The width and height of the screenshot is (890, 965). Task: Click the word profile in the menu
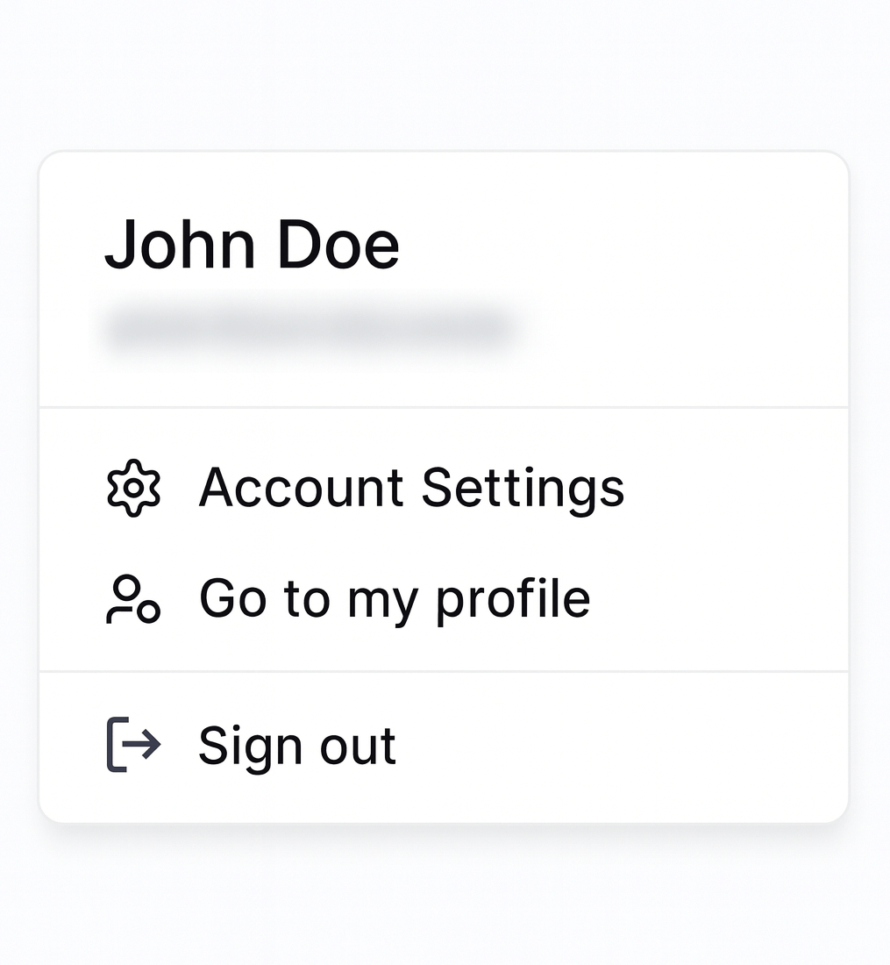pyautogui.click(x=513, y=599)
